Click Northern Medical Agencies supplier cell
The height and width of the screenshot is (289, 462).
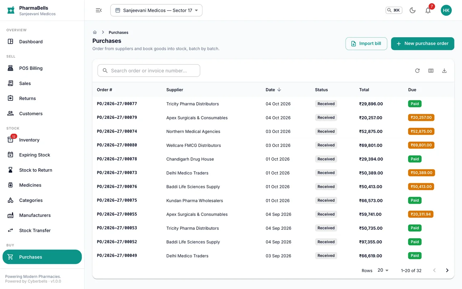(x=193, y=131)
